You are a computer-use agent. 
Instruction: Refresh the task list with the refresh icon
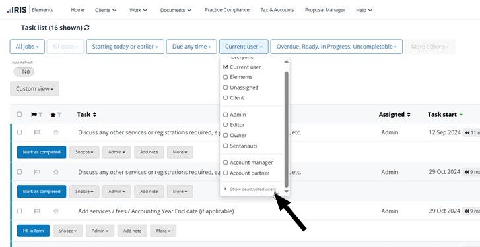pyautogui.click(x=87, y=28)
